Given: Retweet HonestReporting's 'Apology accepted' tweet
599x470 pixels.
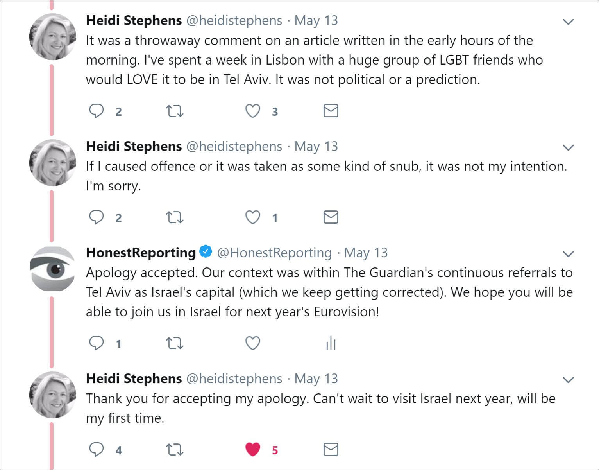Looking at the screenshot, I should (x=174, y=343).
